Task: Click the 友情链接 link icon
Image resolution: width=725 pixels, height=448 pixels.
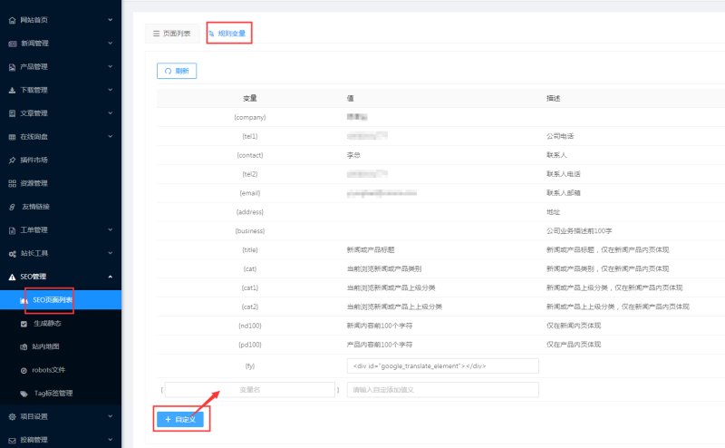Action: click(12, 207)
